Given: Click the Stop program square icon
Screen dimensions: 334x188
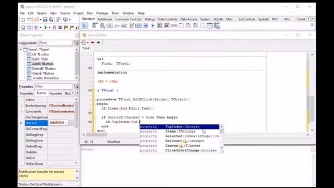Looking at the screenshot, I should coord(60,27).
